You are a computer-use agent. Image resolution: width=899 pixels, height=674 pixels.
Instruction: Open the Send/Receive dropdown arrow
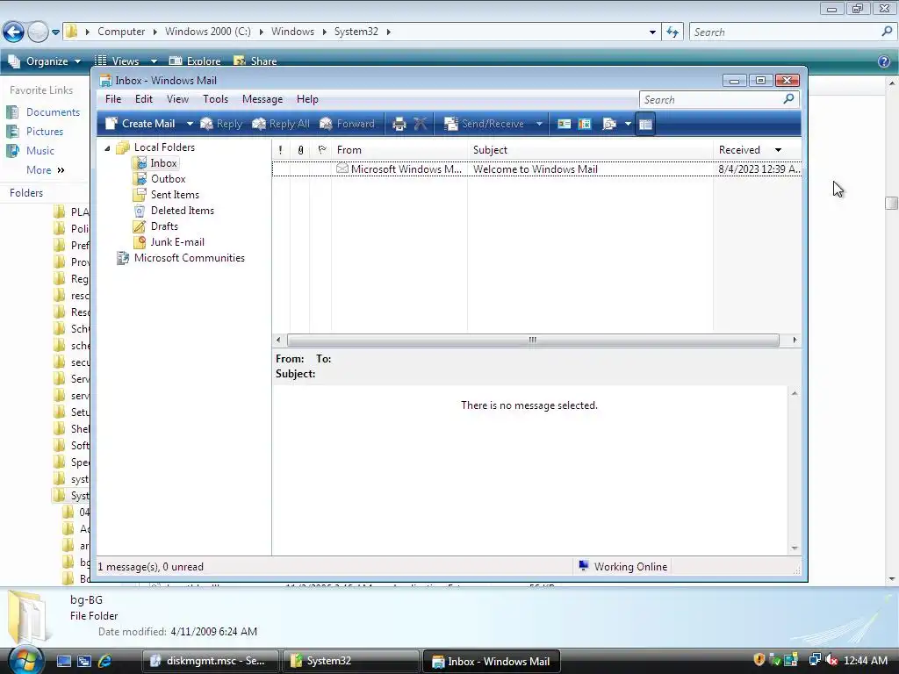coord(539,124)
